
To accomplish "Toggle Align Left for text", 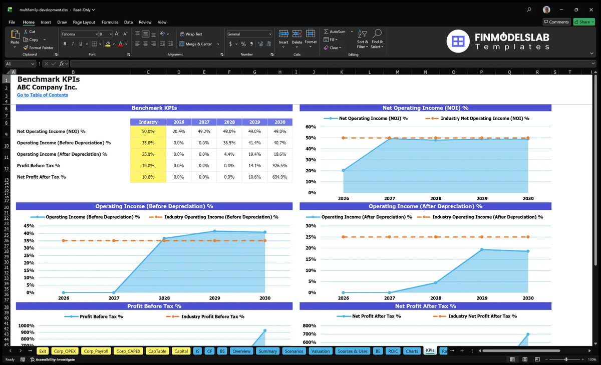I will point(137,44).
